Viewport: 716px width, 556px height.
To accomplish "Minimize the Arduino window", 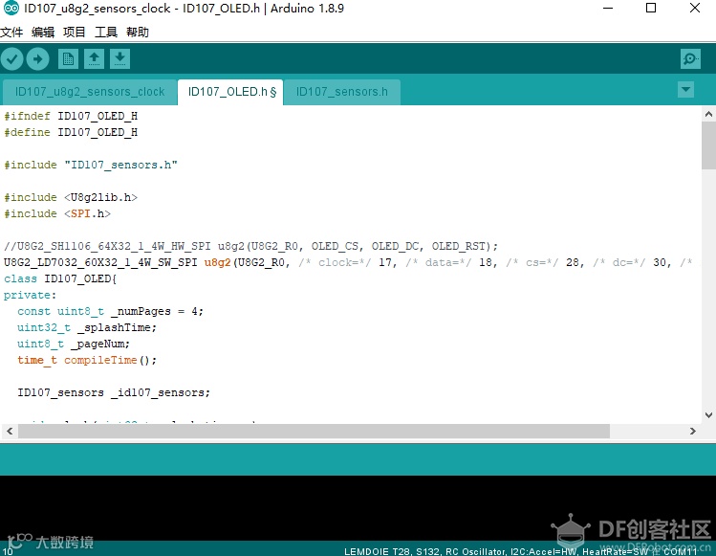I will click(x=608, y=9).
